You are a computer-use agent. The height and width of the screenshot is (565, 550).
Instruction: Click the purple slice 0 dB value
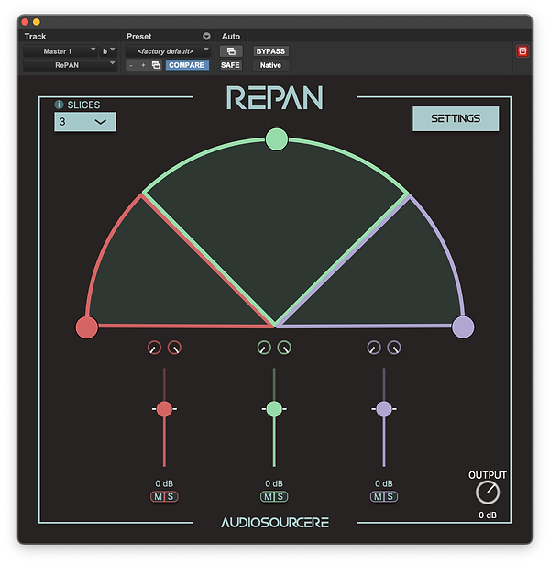pyautogui.click(x=384, y=483)
